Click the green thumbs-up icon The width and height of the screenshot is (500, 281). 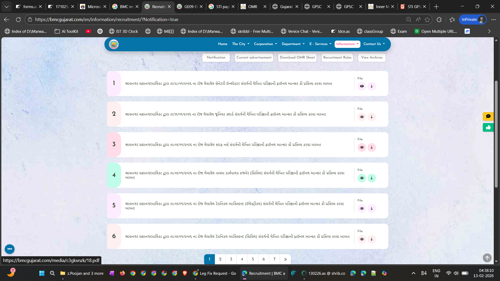click(x=488, y=127)
